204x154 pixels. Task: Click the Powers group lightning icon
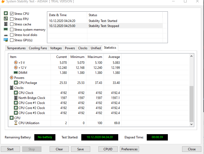pyautogui.click(x=12, y=78)
